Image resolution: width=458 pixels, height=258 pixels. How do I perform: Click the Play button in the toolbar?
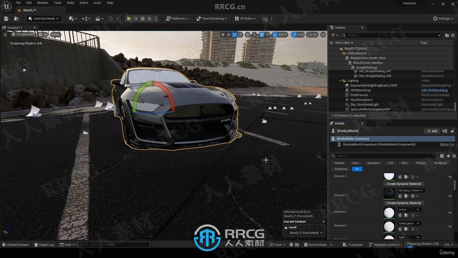click(x=129, y=19)
